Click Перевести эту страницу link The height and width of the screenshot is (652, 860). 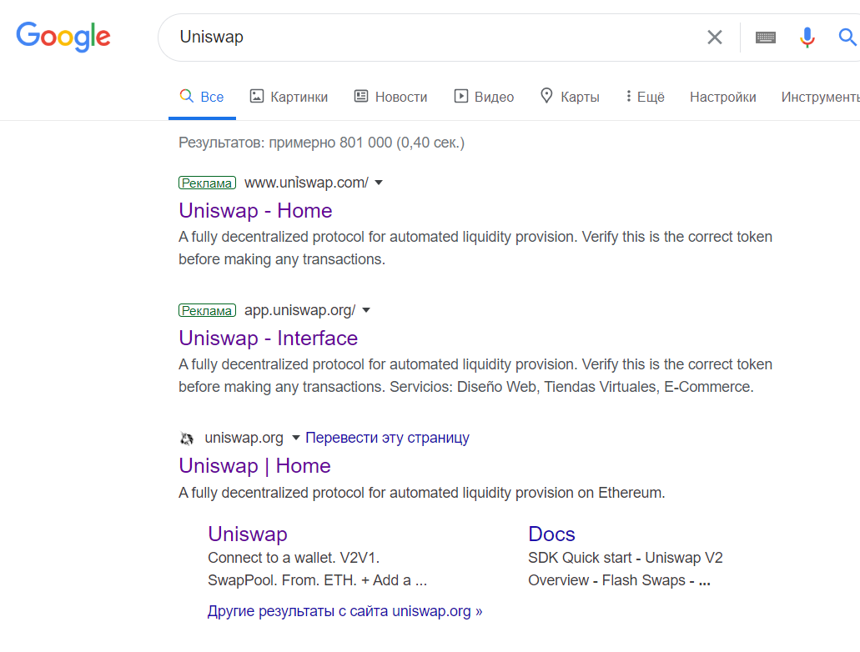pyautogui.click(x=387, y=438)
